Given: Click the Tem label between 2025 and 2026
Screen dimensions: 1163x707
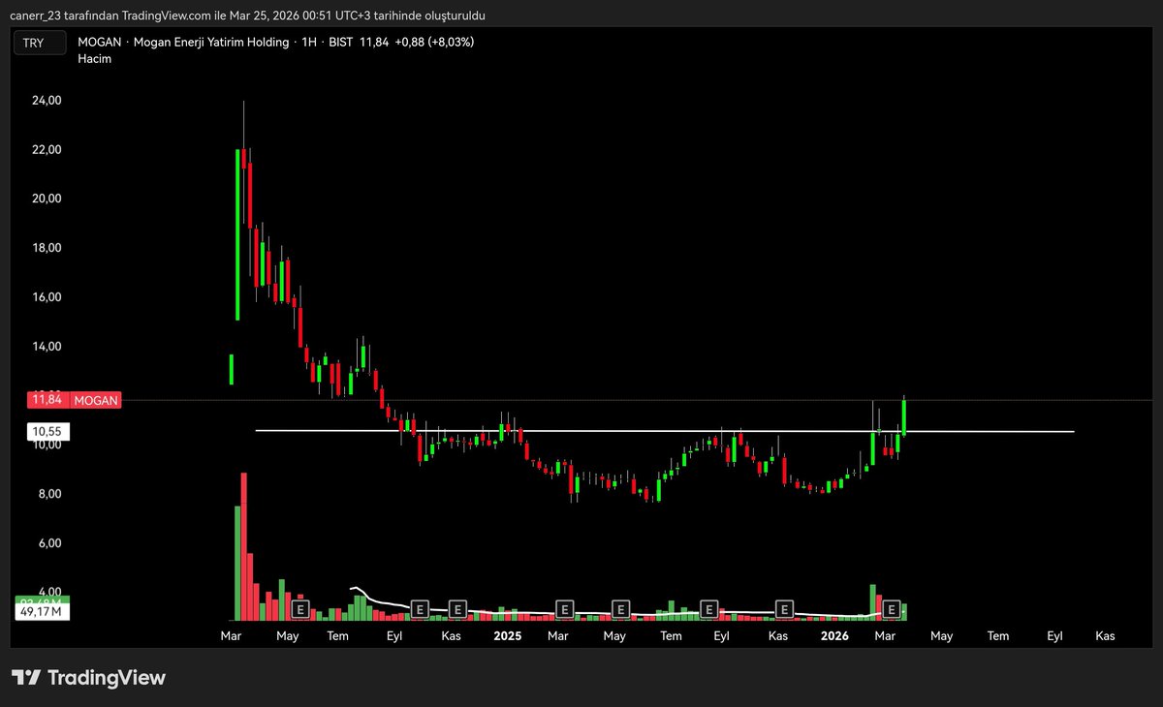Looking at the screenshot, I should click(x=671, y=636).
